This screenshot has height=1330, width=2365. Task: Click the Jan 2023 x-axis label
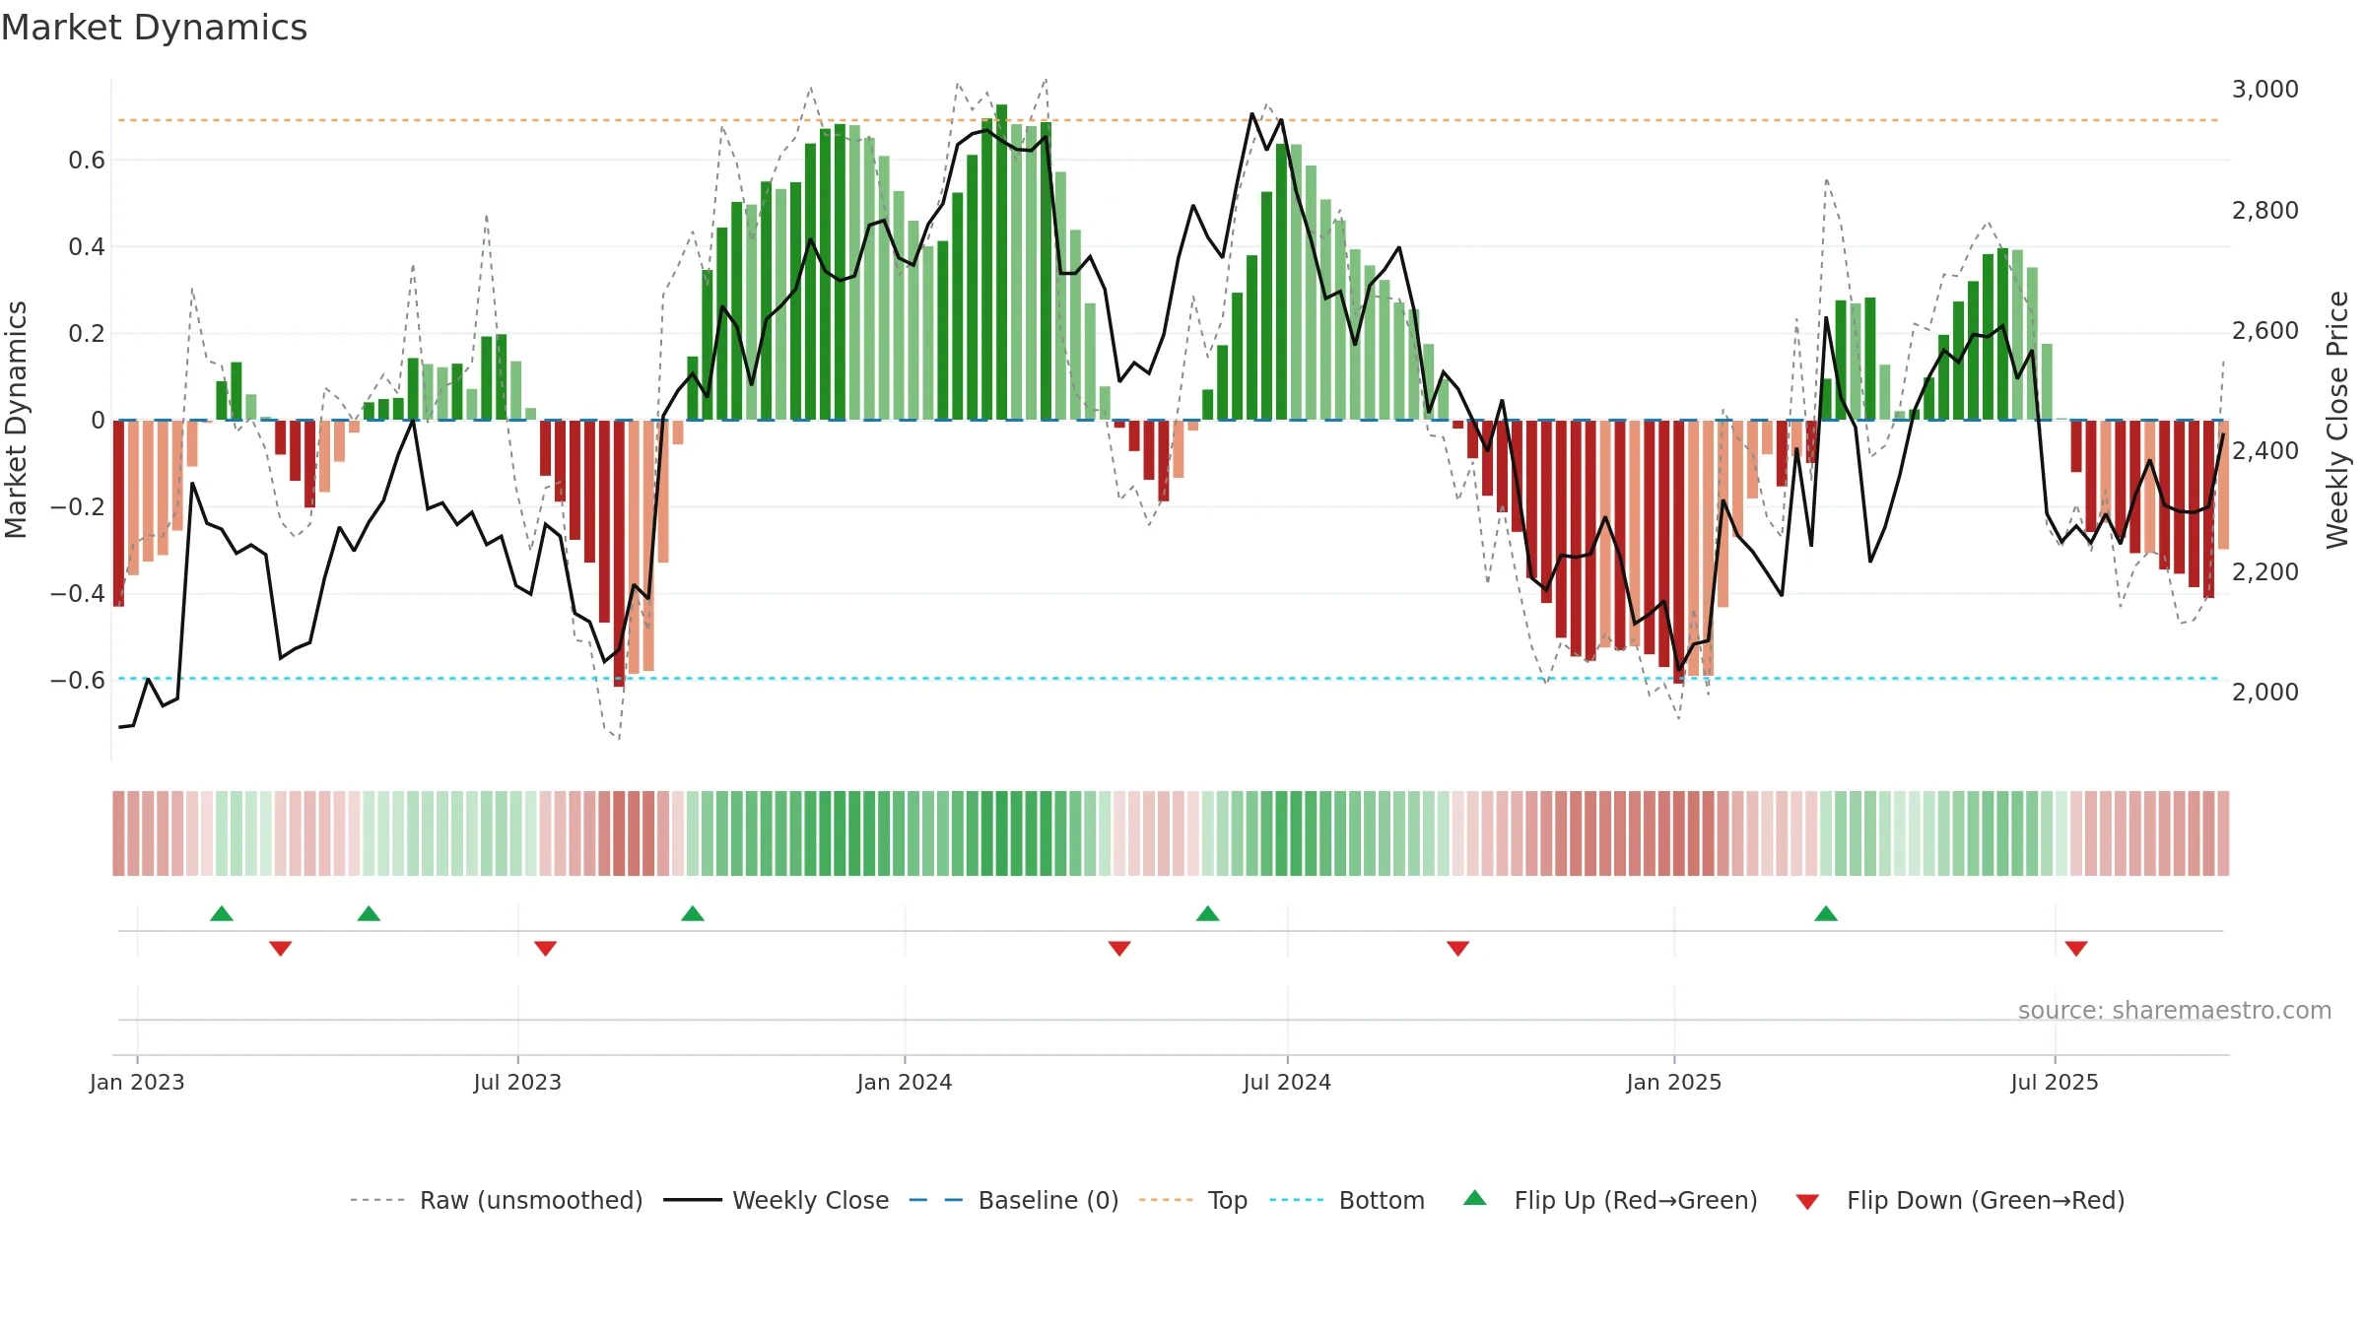click(x=137, y=1082)
